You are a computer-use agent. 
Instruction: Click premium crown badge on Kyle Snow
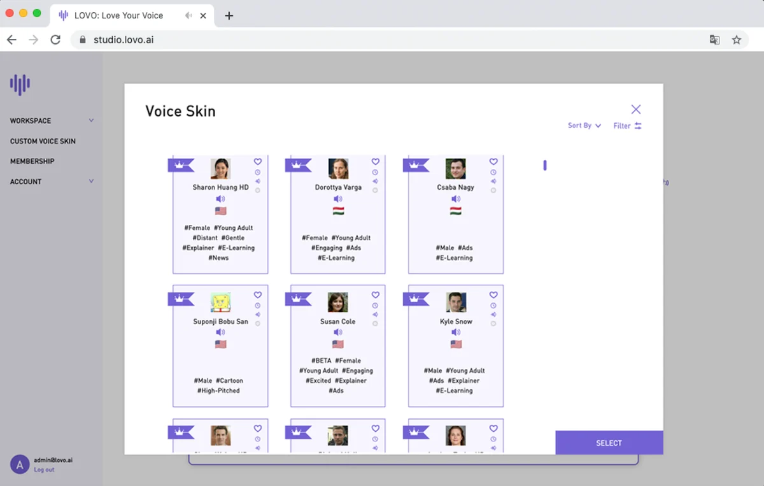click(416, 299)
